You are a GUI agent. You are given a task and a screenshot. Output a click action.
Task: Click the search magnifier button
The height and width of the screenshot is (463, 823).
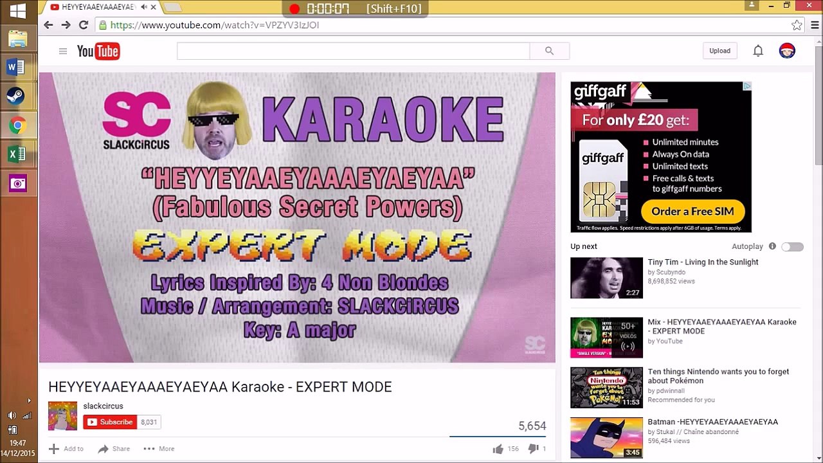pyautogui.click(x=549, y=51)
